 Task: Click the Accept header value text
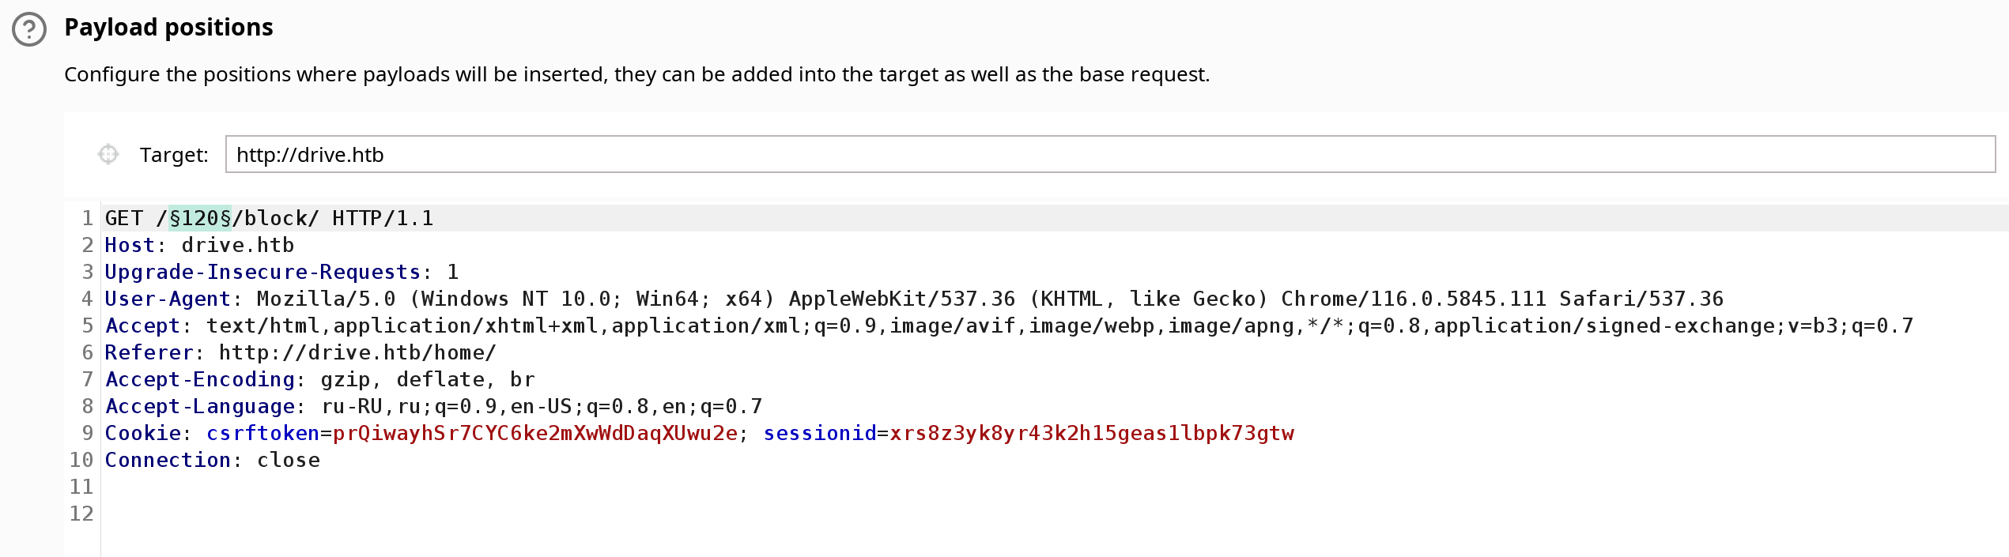[x=1059, y=326]
